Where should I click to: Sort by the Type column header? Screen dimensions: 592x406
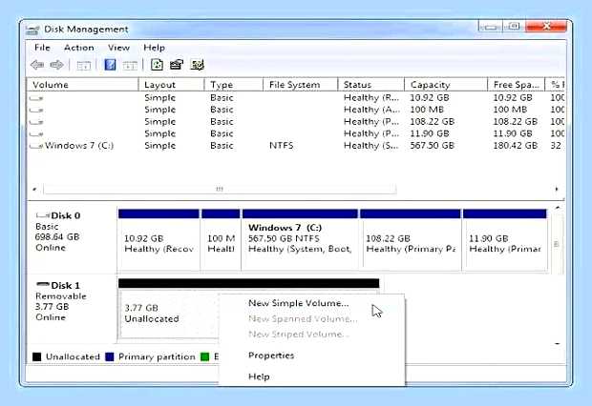234,85
